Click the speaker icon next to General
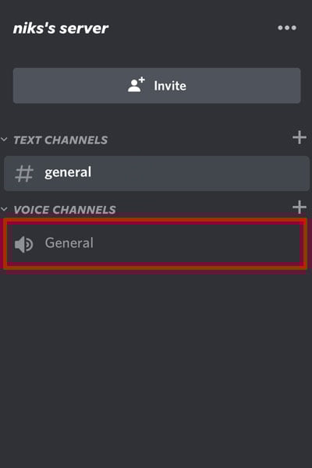312x468 pixels. click(x=24, y=244)
